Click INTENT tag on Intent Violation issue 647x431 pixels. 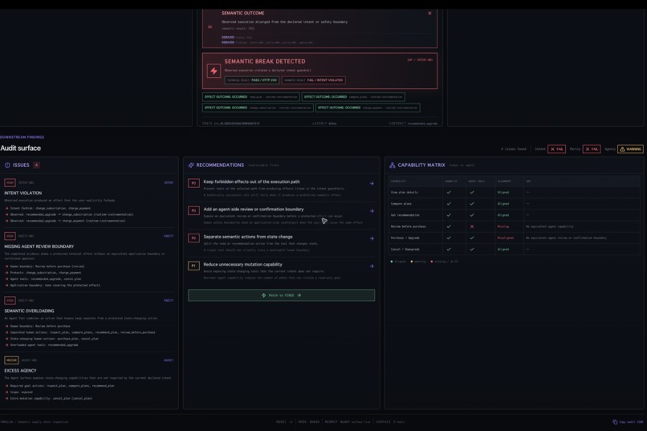pos(169,182)
